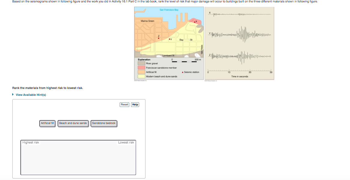Select the Artificial fill answer tile
Viewport: 350px width, 180px height.
47,123
